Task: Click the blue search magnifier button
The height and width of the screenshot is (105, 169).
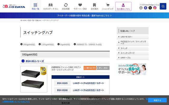Action: pyautogui.click(x=163, y=6)
